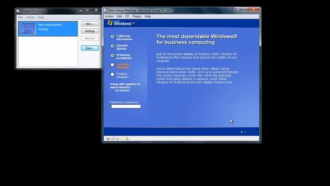Viewport: 330px width, 186px height.
Task: Open the Action menu in Virtual PC Console
Action: (x=30, y=17)
